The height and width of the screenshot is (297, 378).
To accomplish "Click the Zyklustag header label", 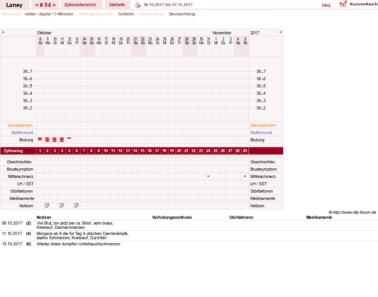I will point(13,151).
